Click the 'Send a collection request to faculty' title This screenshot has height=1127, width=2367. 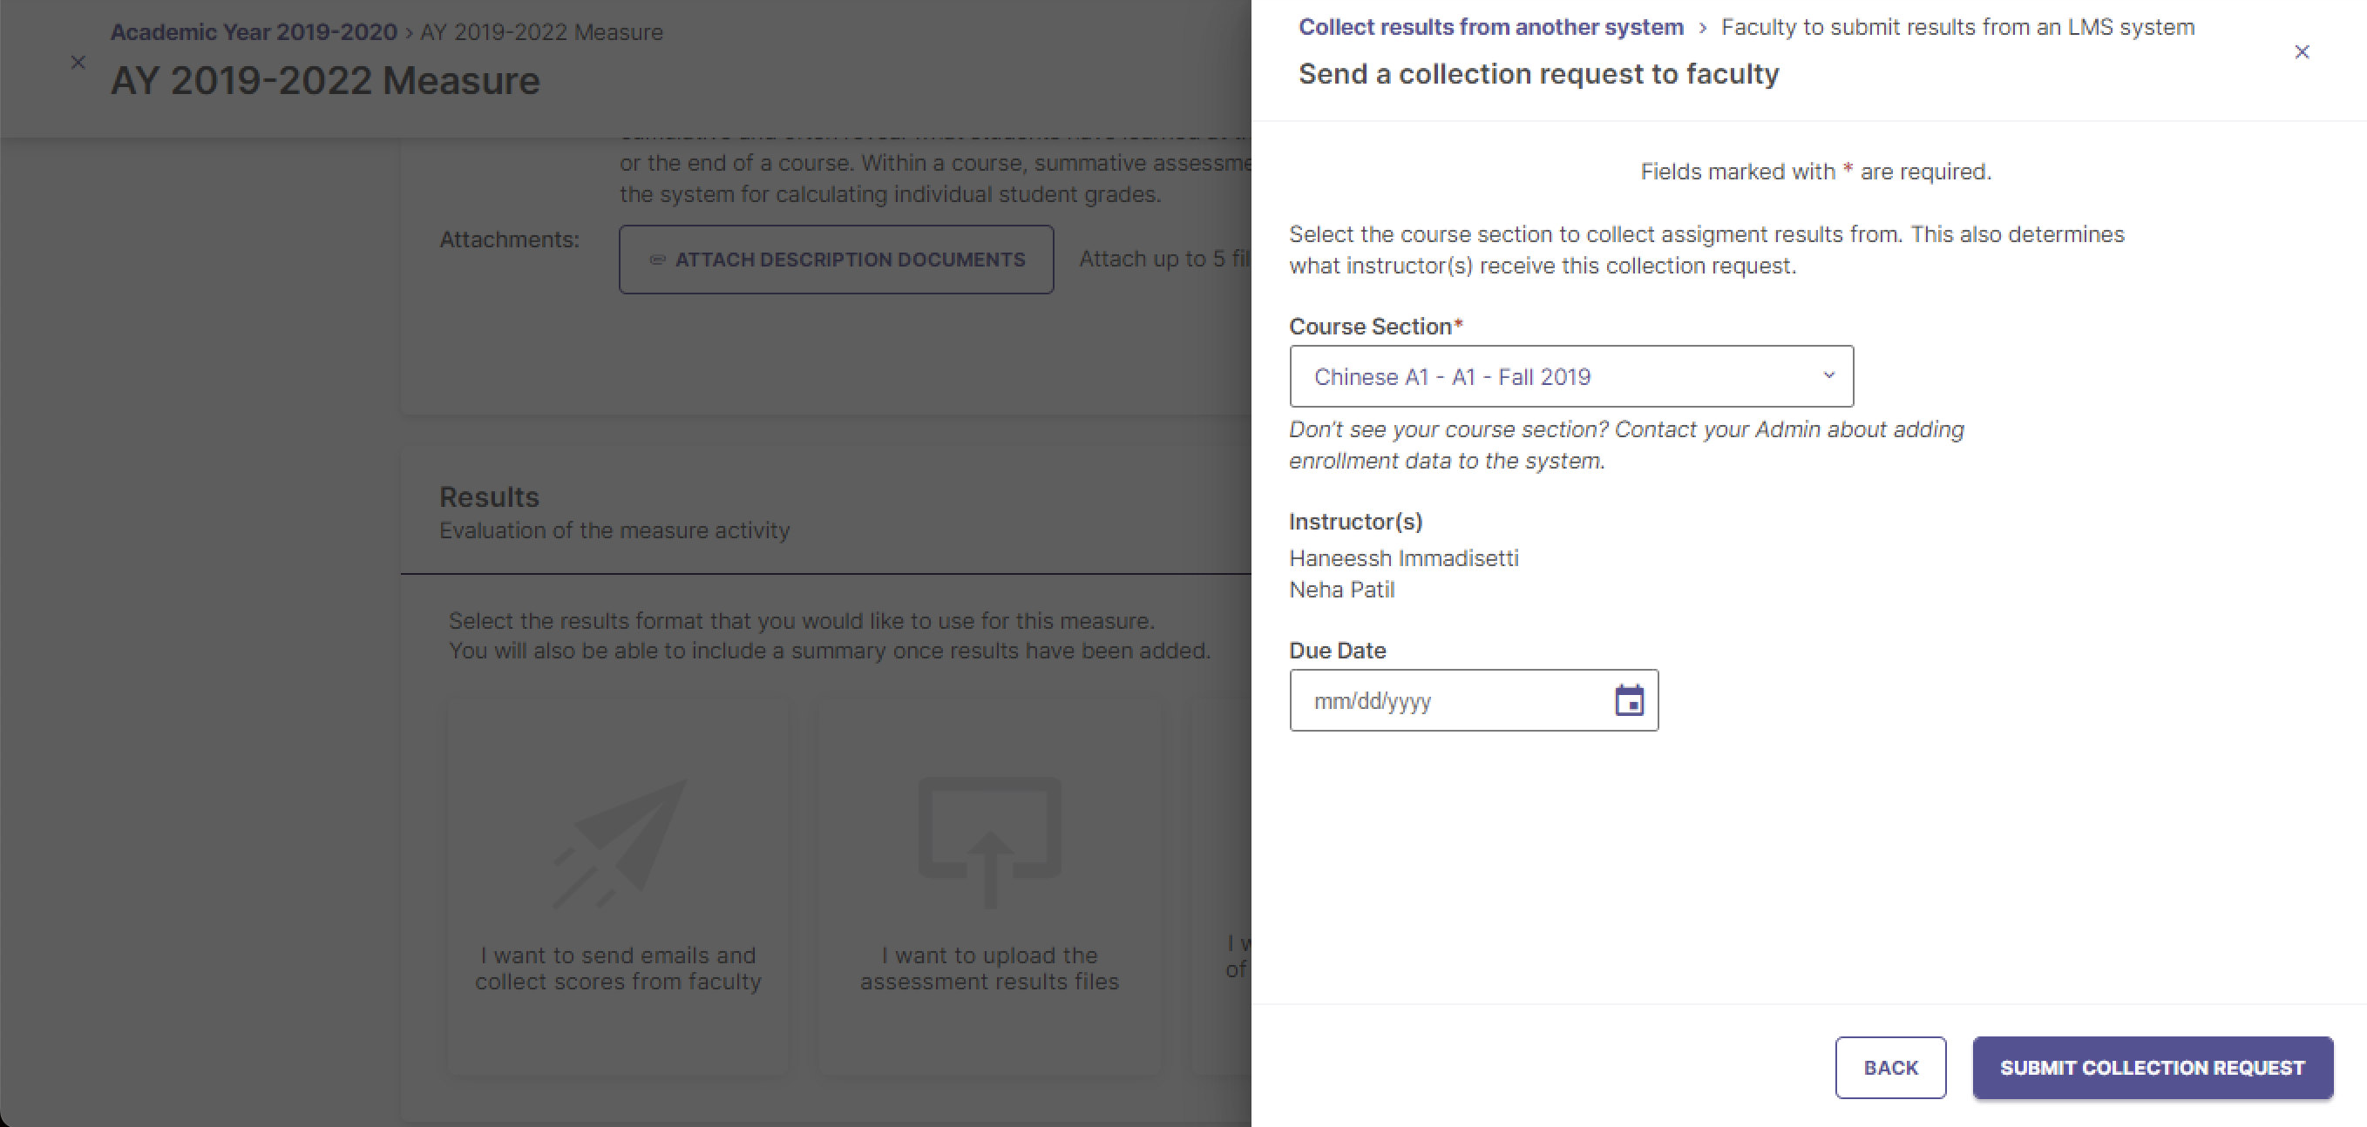pyautogui.click(x=1538, y=73)
